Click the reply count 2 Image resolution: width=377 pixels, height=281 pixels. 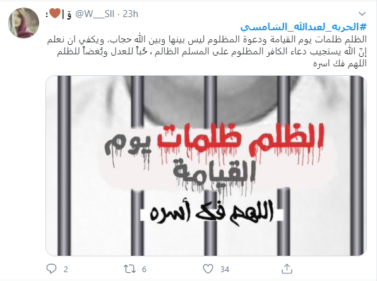point(66,269)
